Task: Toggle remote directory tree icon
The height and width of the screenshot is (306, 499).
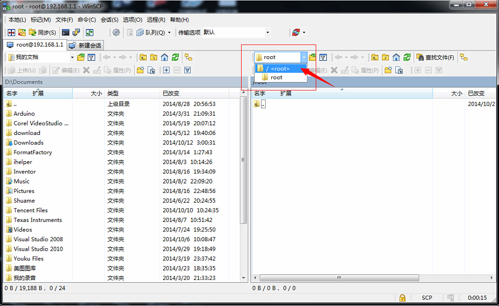Action: [464, 57]
